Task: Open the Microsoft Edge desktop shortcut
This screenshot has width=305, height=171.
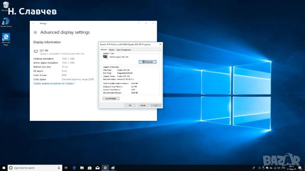Action: click(6, 37)
